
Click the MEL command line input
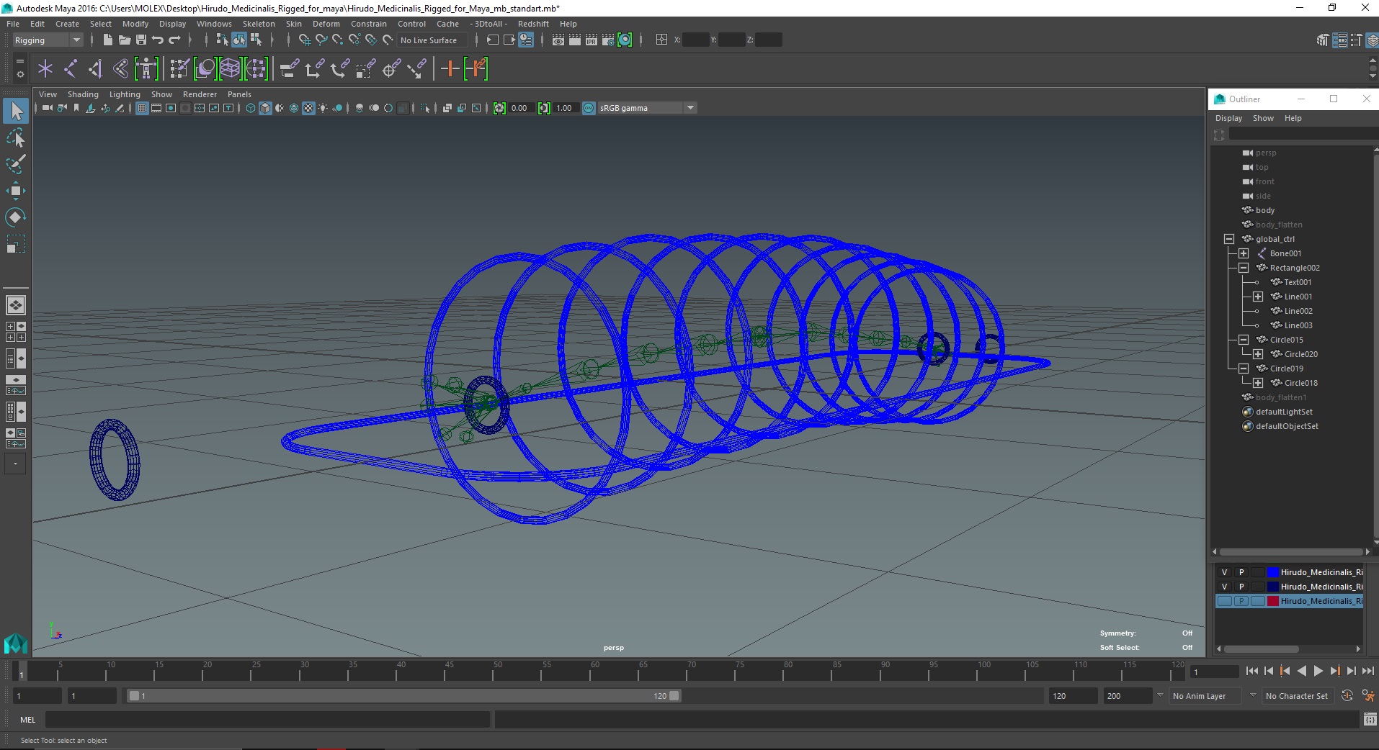(268, 719)
